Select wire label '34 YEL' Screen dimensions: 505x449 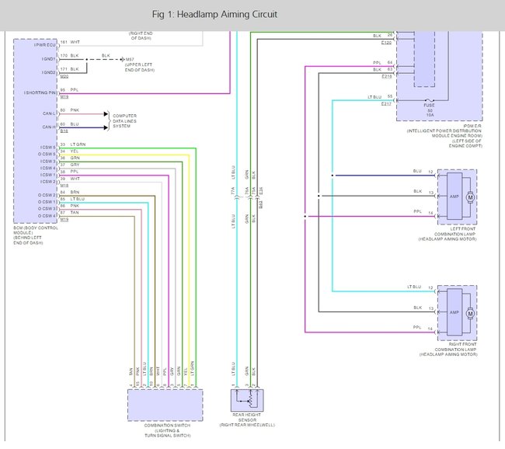click(69, 151)
